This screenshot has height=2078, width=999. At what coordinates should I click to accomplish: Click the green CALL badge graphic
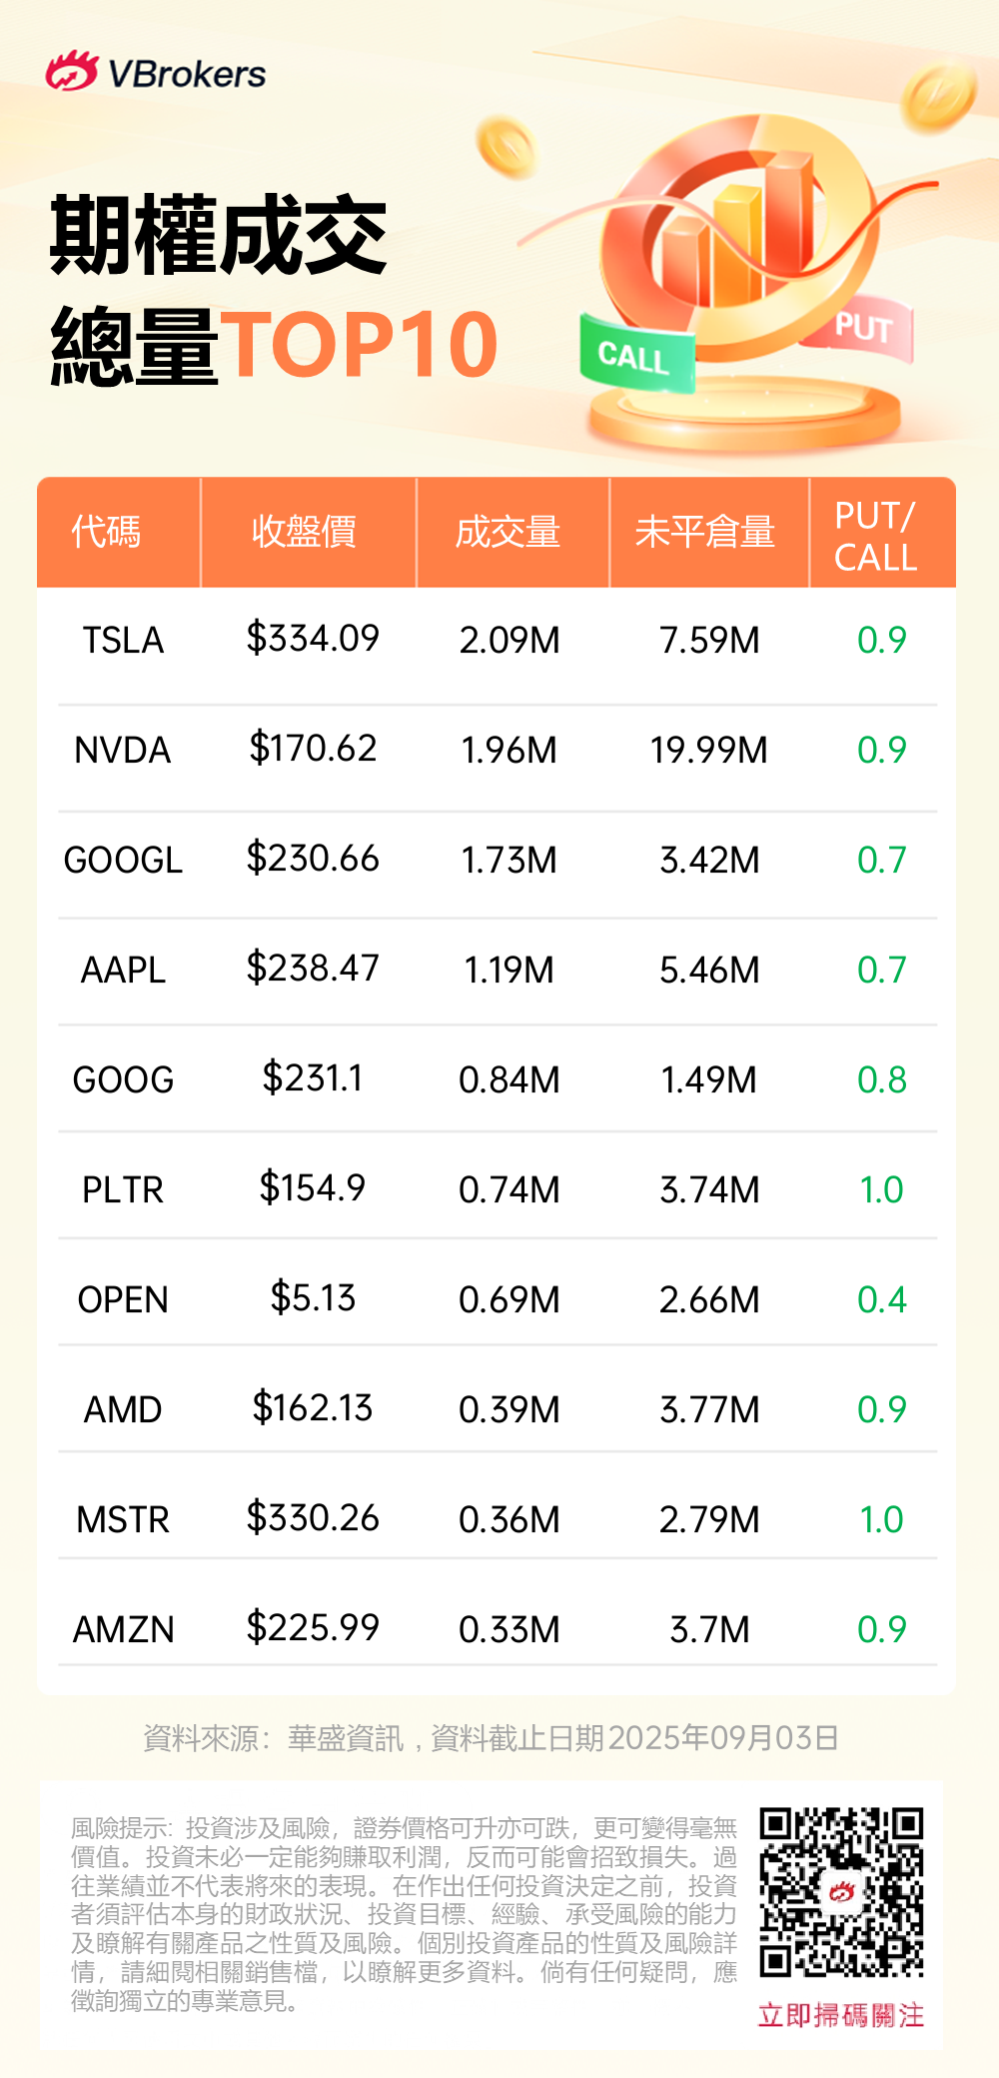636,355
